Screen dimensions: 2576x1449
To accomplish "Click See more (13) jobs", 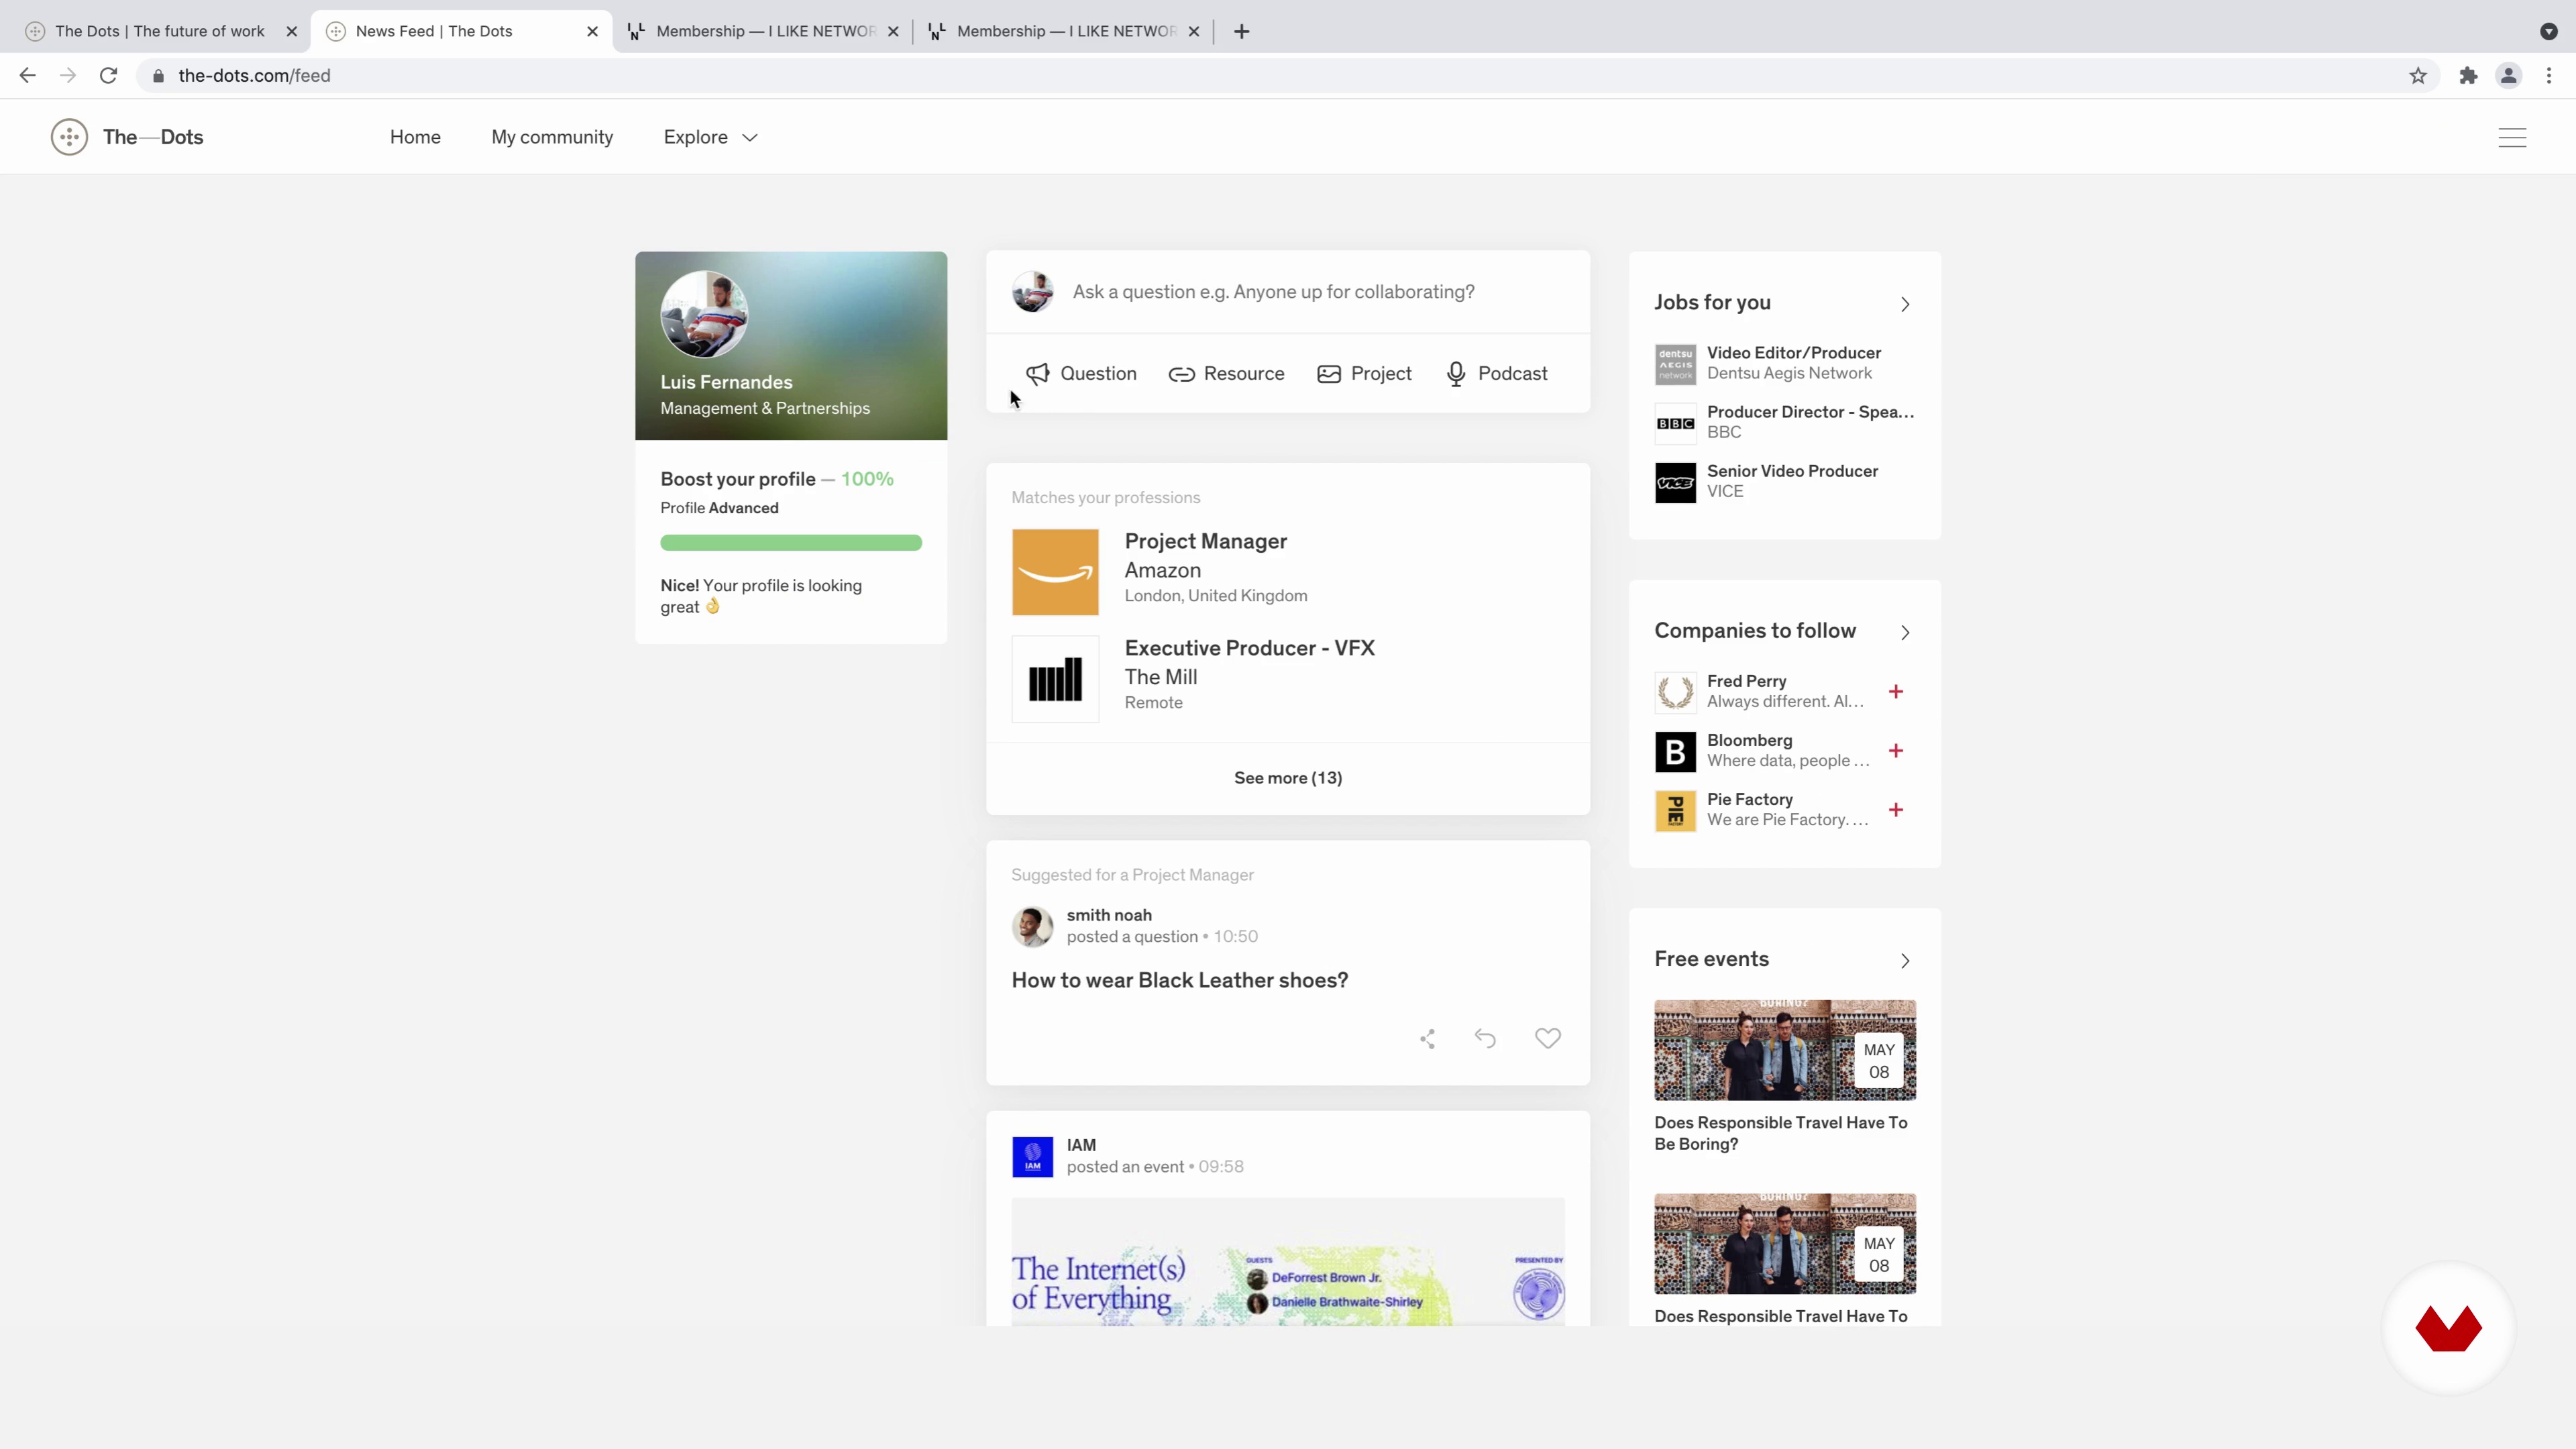I will tap(1288, 778).
